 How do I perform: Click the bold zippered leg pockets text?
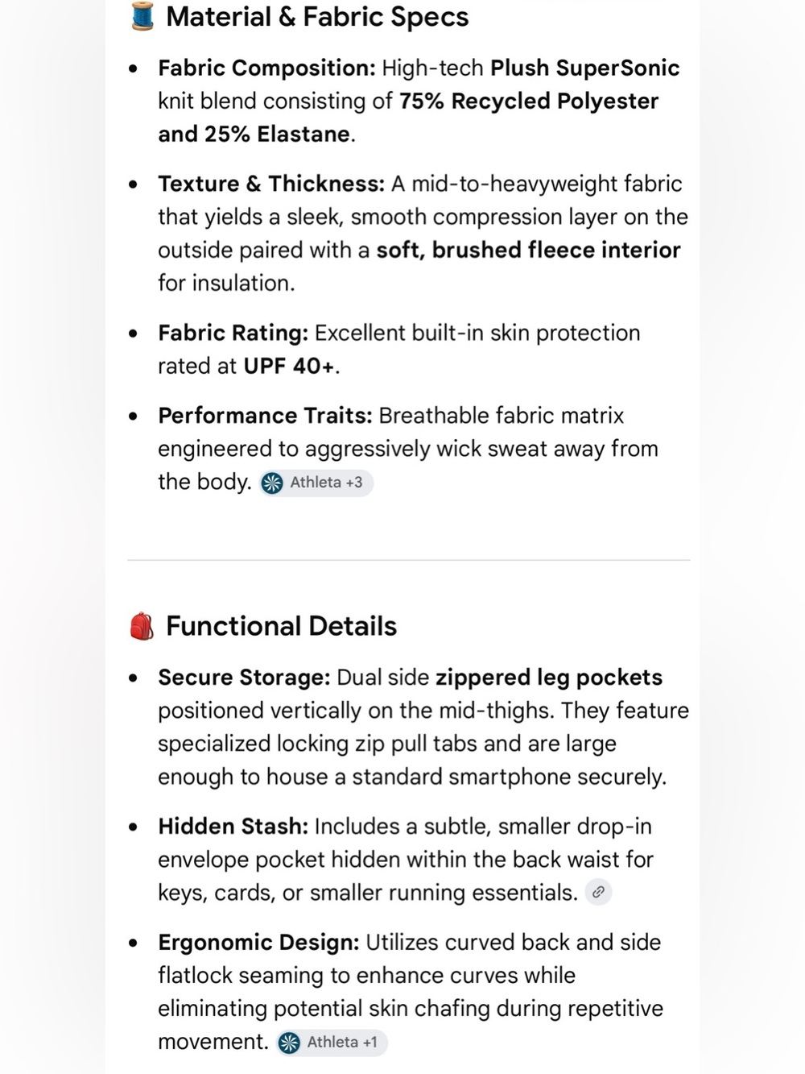tap(549, 678)
